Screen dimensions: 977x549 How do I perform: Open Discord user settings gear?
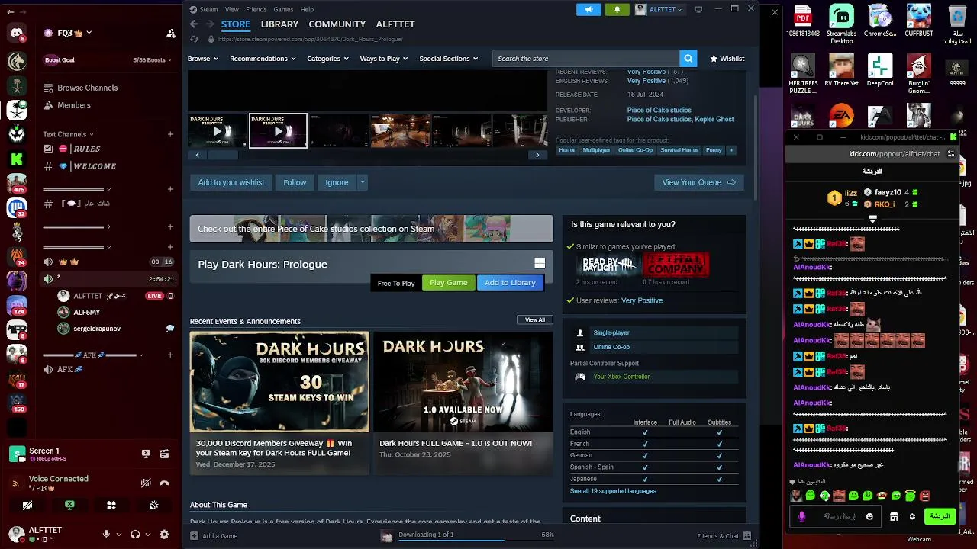(164, 535)
